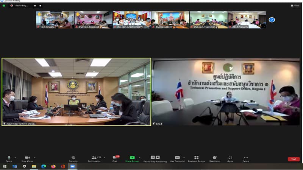Open the Windows Start menu

[x=5, y=166]
